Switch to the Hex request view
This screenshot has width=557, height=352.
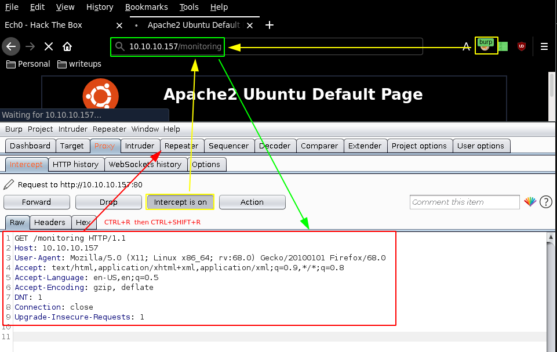[x=83, y=223]
